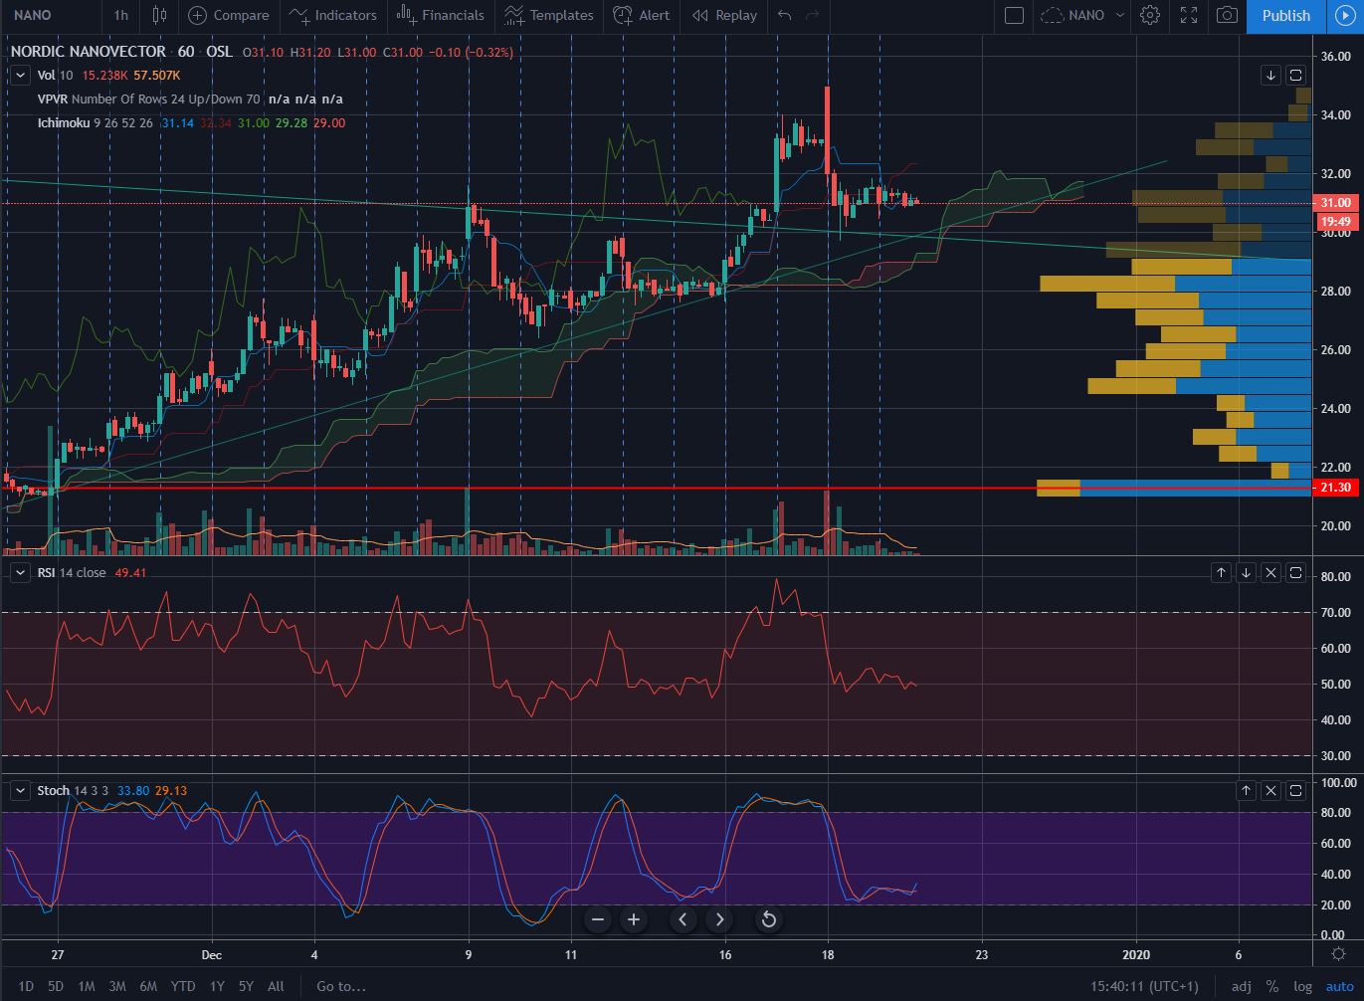
Task: Create a new Alert
Action: click(x=642, y=15)
